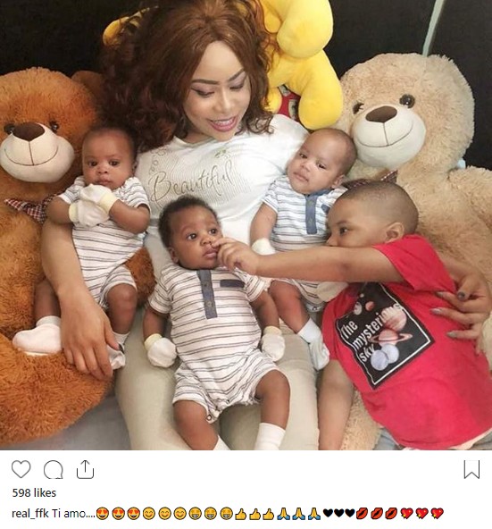The image size is (492, 529).
Task: Open the real_ffk profile from the caption
Action: pos(30,514)
